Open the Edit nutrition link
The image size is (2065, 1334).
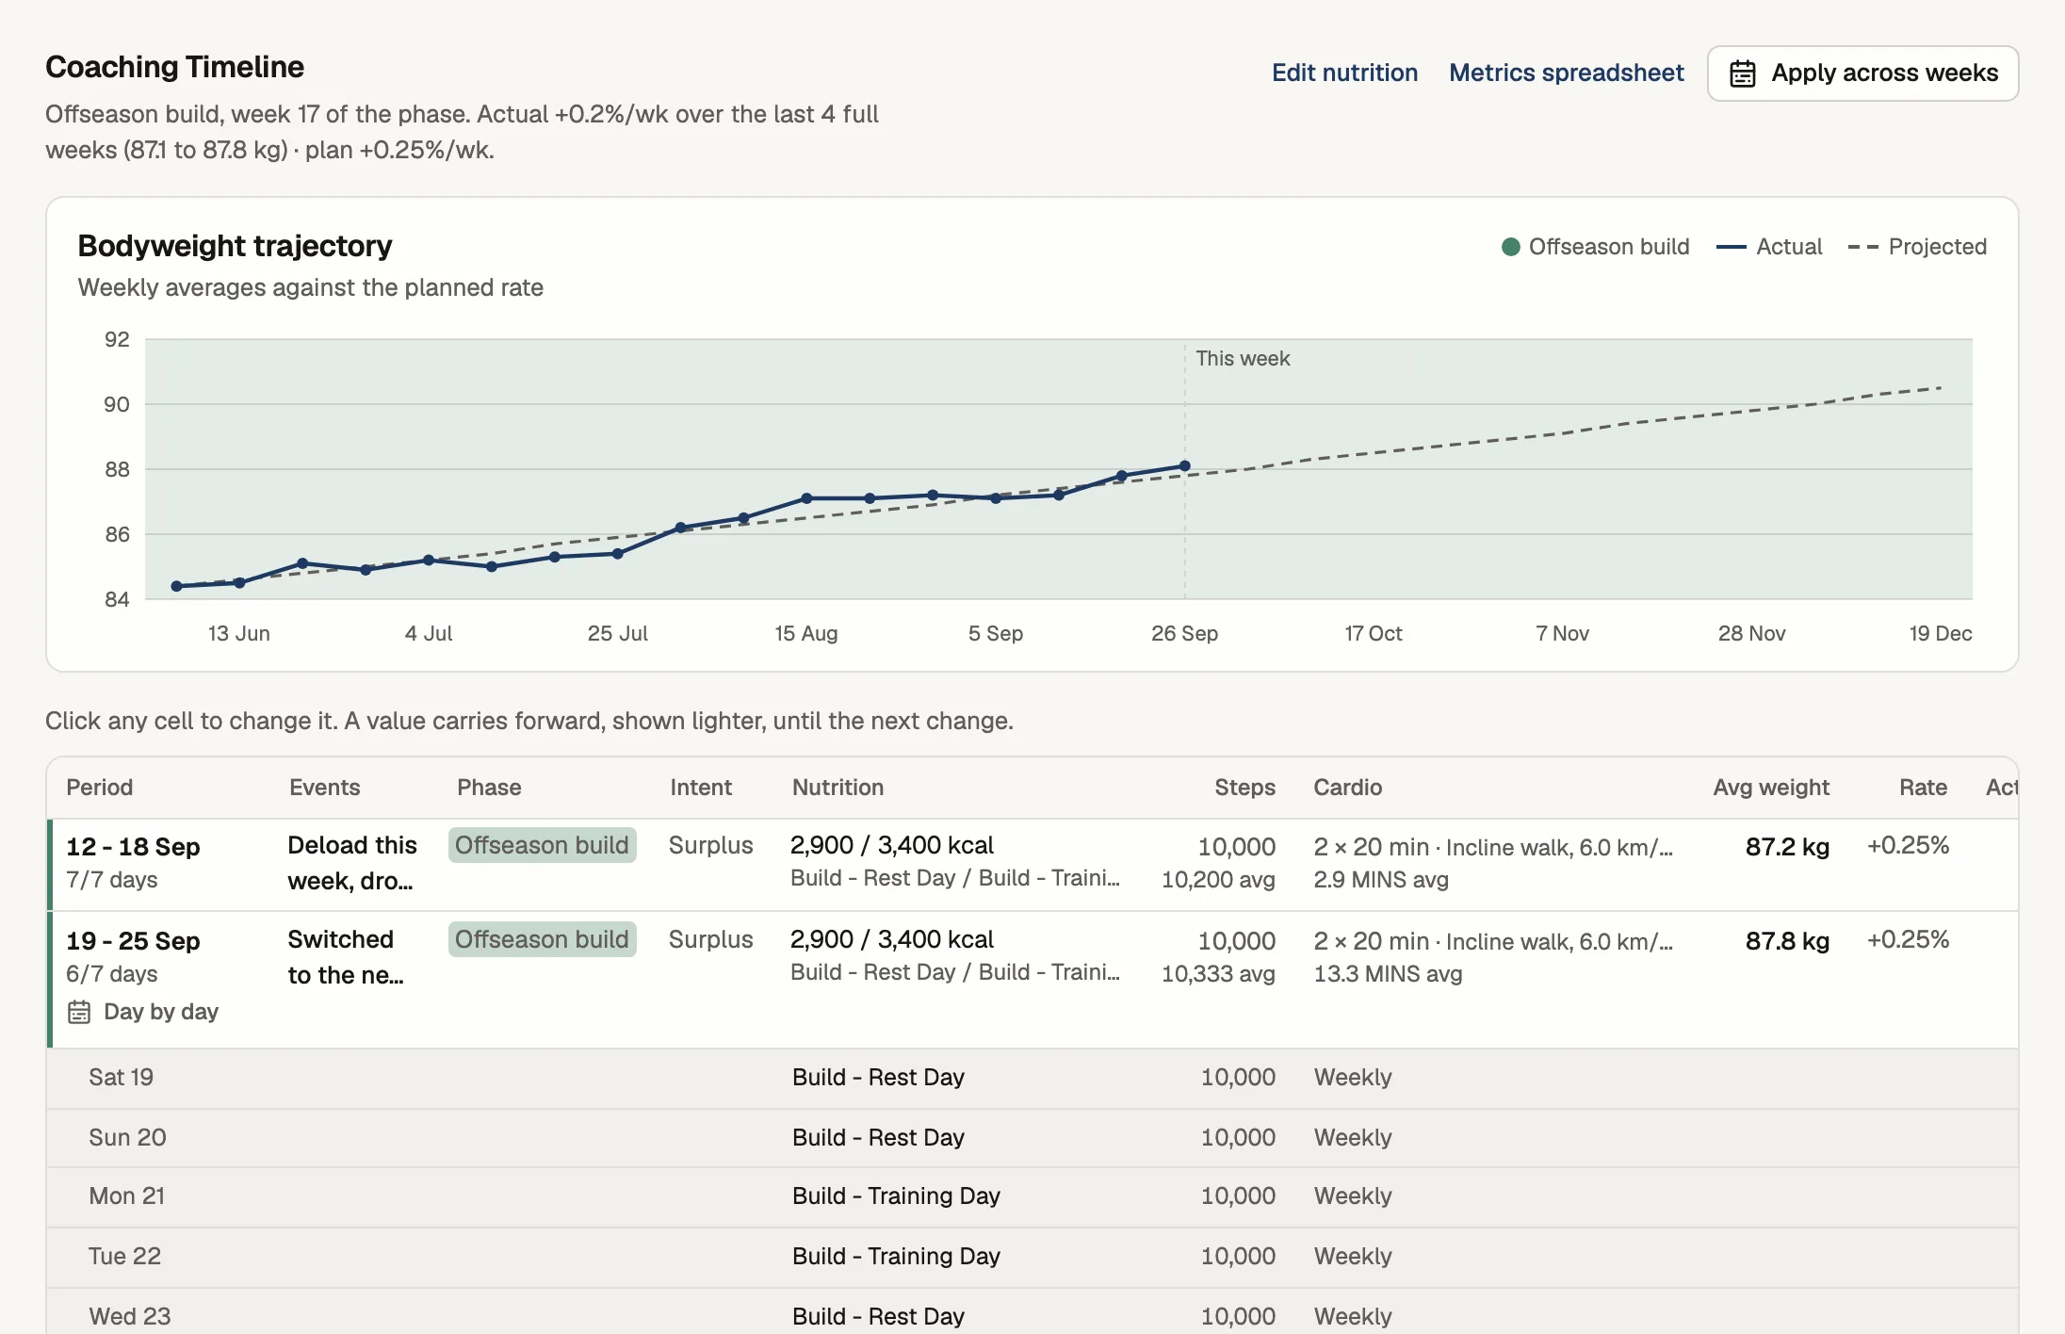[1344, 73]
